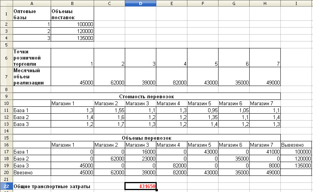This screenshot has width=313, height=192.
Task: Select column D header
Action: pos(141,3)
